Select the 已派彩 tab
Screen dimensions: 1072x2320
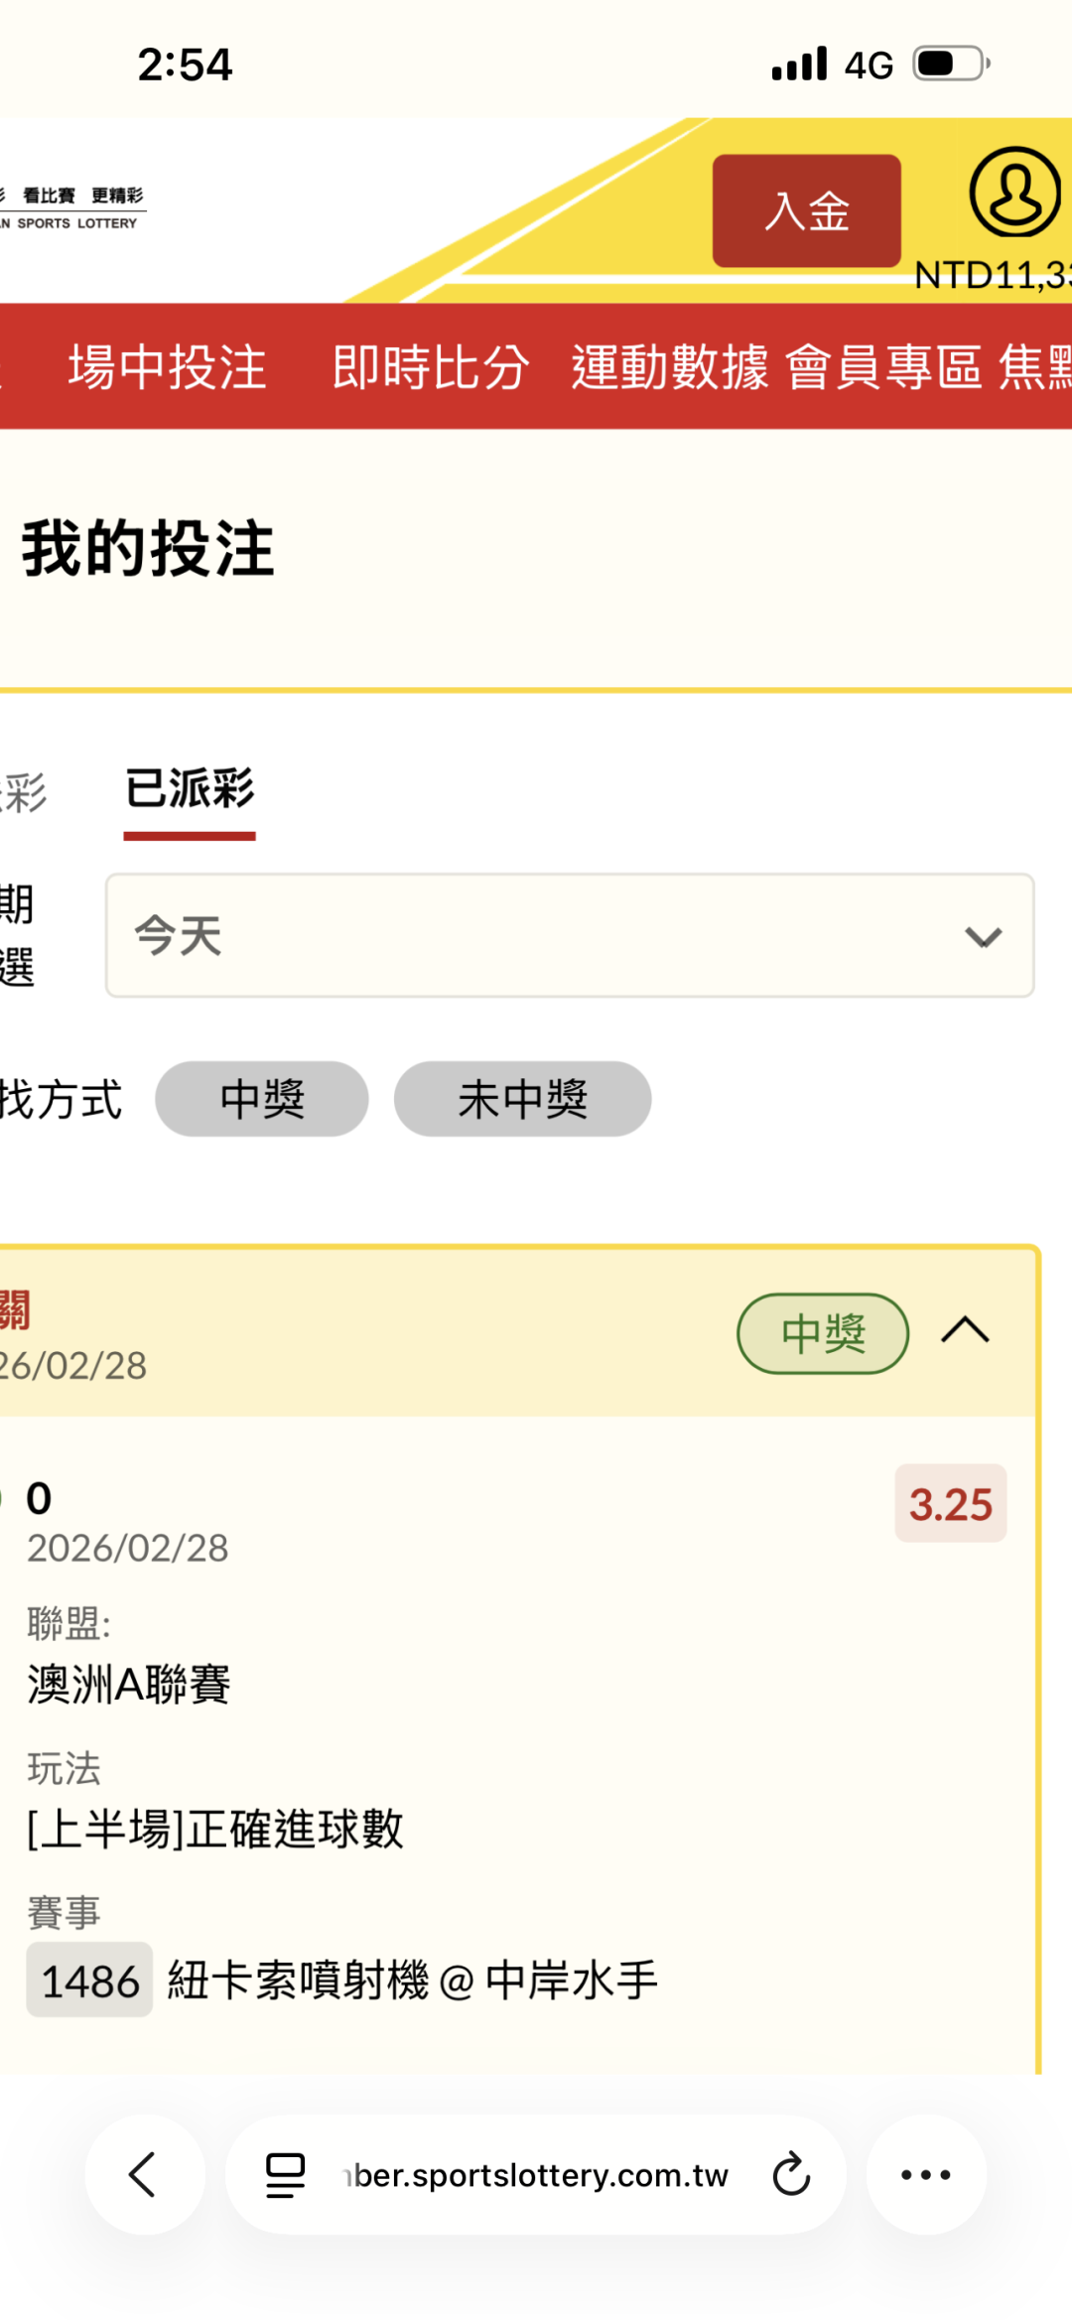(x=190, y=790)
